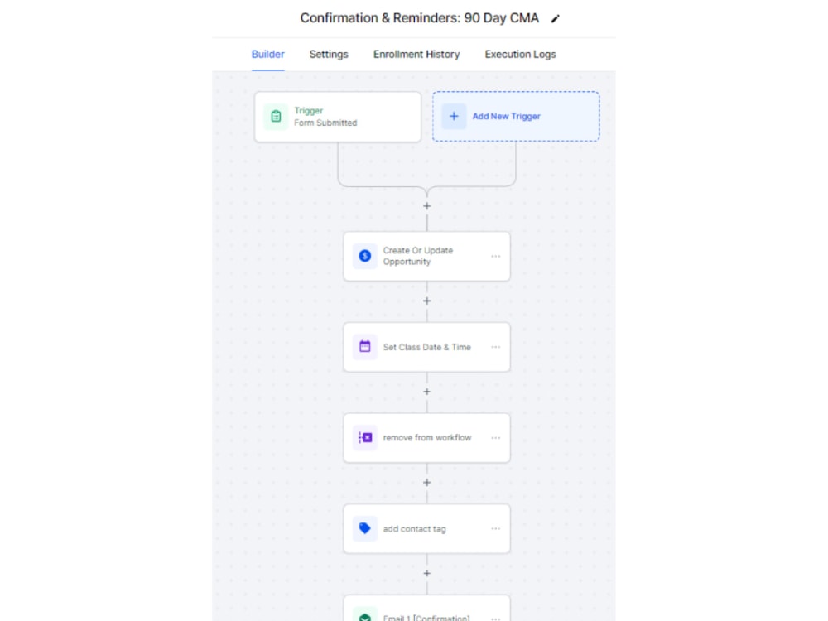Edit the workflow name via the pencil icon
Image resolution: width=828 pixels, height=621 pixels.
(555, 17)
